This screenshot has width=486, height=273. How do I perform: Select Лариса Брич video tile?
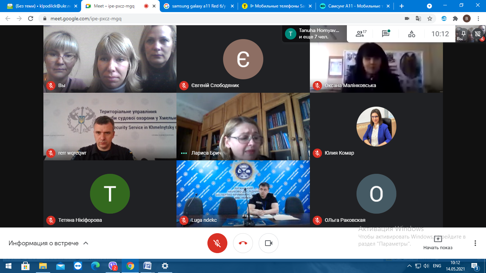click(243, 126)
